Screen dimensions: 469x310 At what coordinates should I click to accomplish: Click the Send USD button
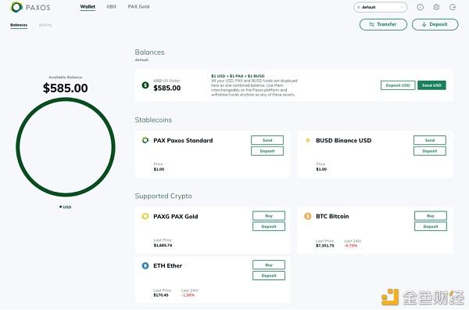point(431,85)
